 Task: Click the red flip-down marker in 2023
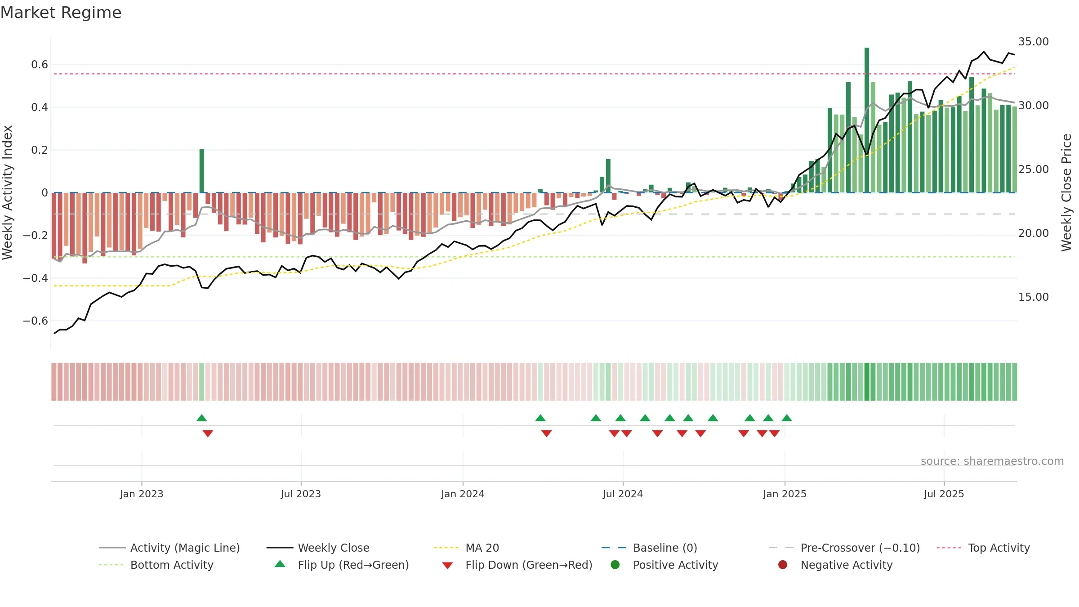(208, 433)
